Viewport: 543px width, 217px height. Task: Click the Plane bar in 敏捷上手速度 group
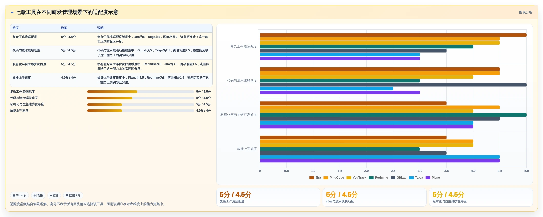(x=380, y=161)
